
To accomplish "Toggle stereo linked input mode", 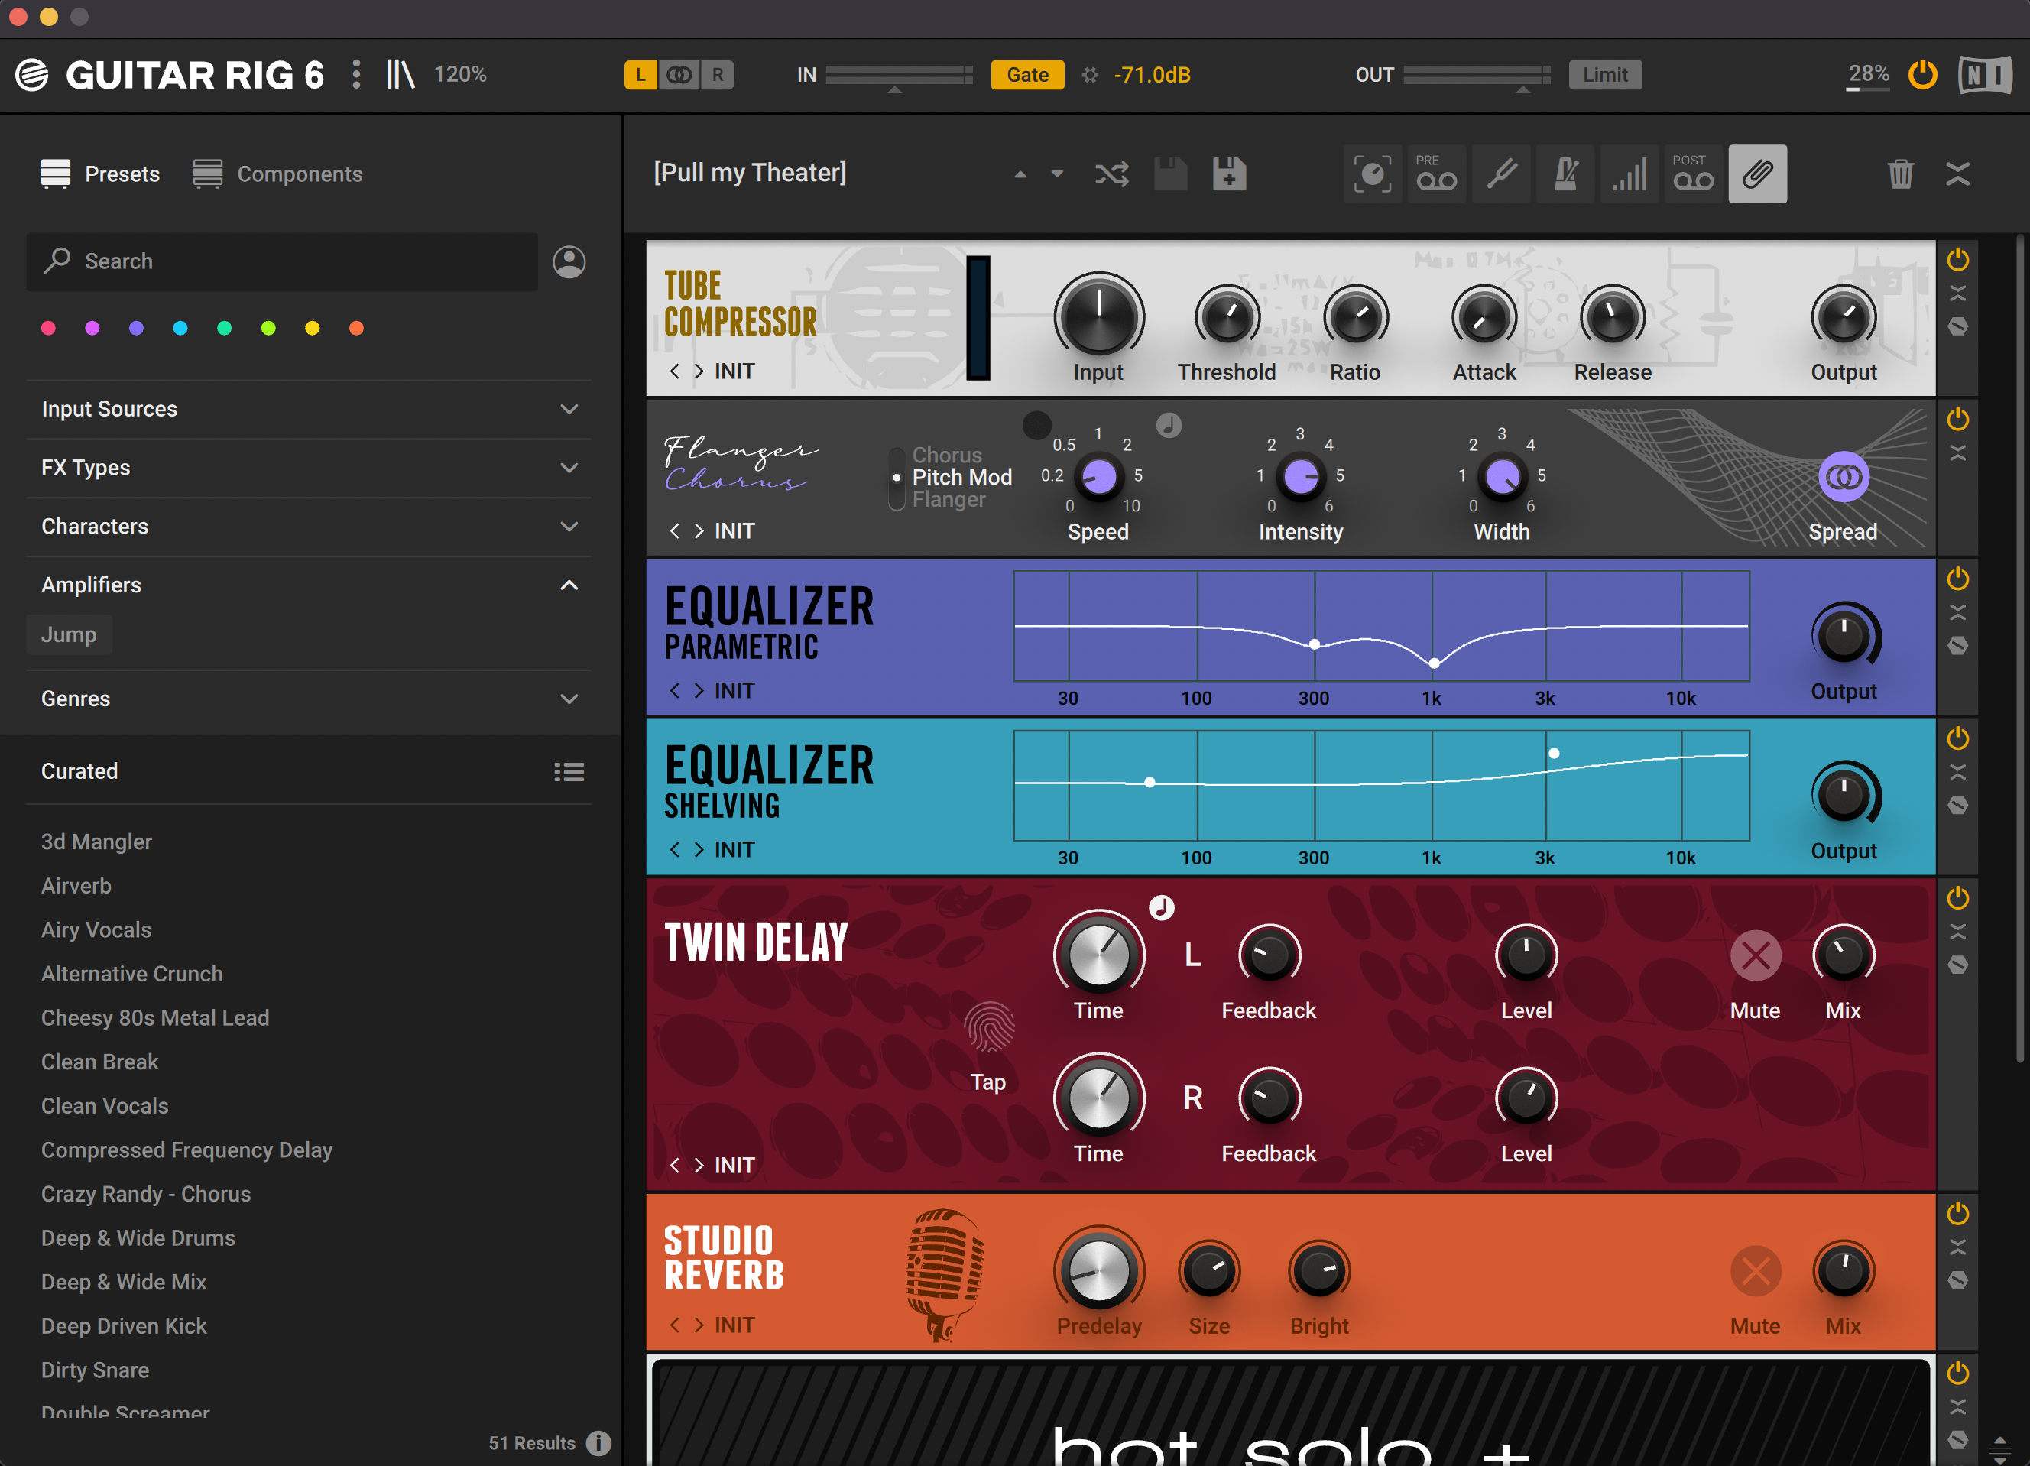I will [679, 75].
